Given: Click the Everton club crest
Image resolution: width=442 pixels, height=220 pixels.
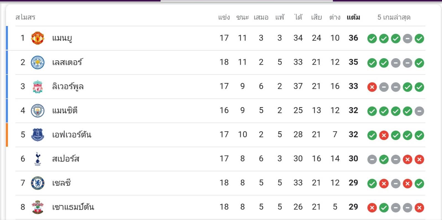Looking at the screenshot, I should (x=38, y=135).
